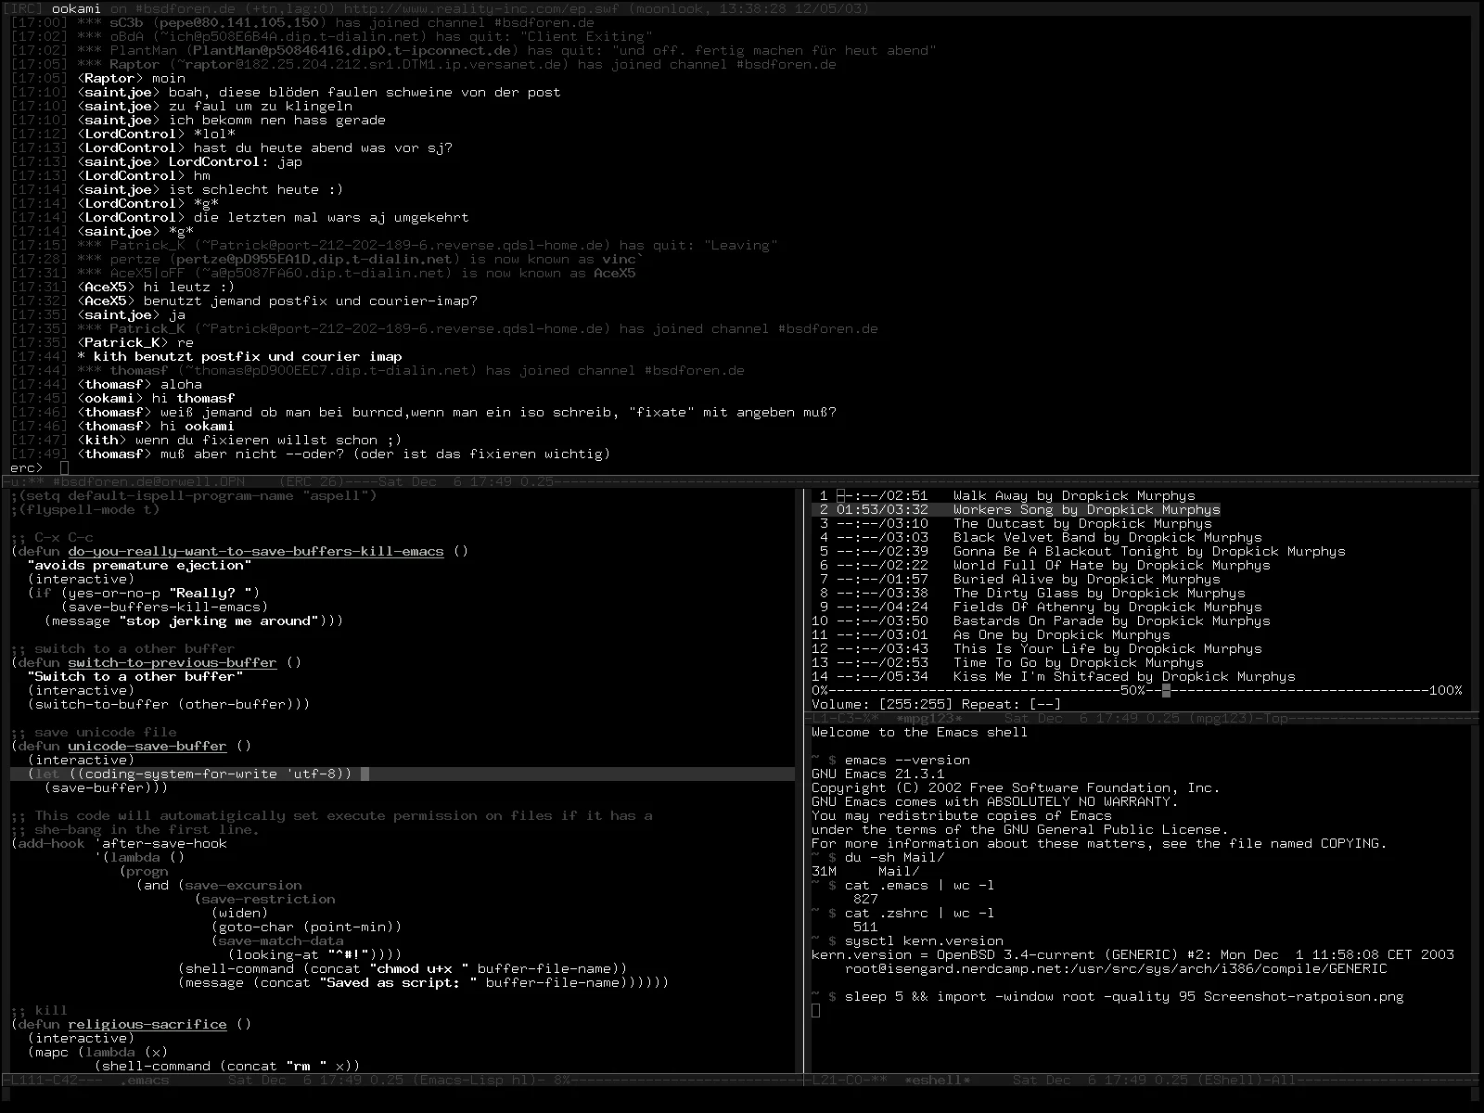Click 'GNU Emacs 21.3.1' output line

click(877, 774)
